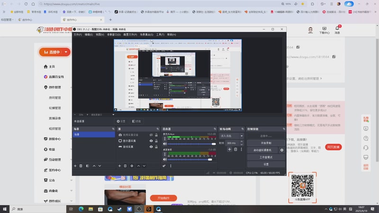The width and height of the screenshot is (379, 213).
Task: Toggle lock on game capture source
Action: tap(156, 147)
